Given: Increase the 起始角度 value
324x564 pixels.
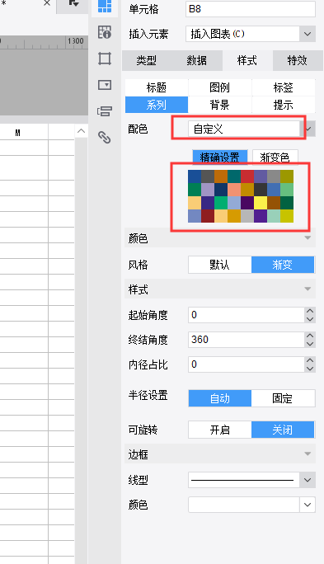Looking at the screenshot, I should pyautogui.click(x=310, y=311).
